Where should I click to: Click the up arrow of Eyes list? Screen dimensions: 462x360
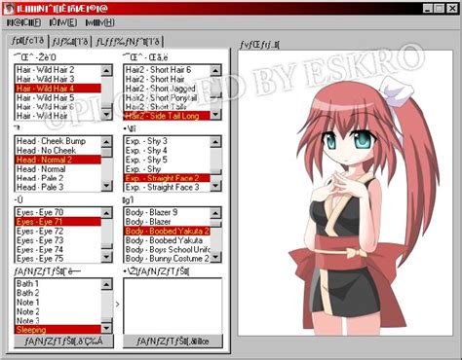click(107, 213)
